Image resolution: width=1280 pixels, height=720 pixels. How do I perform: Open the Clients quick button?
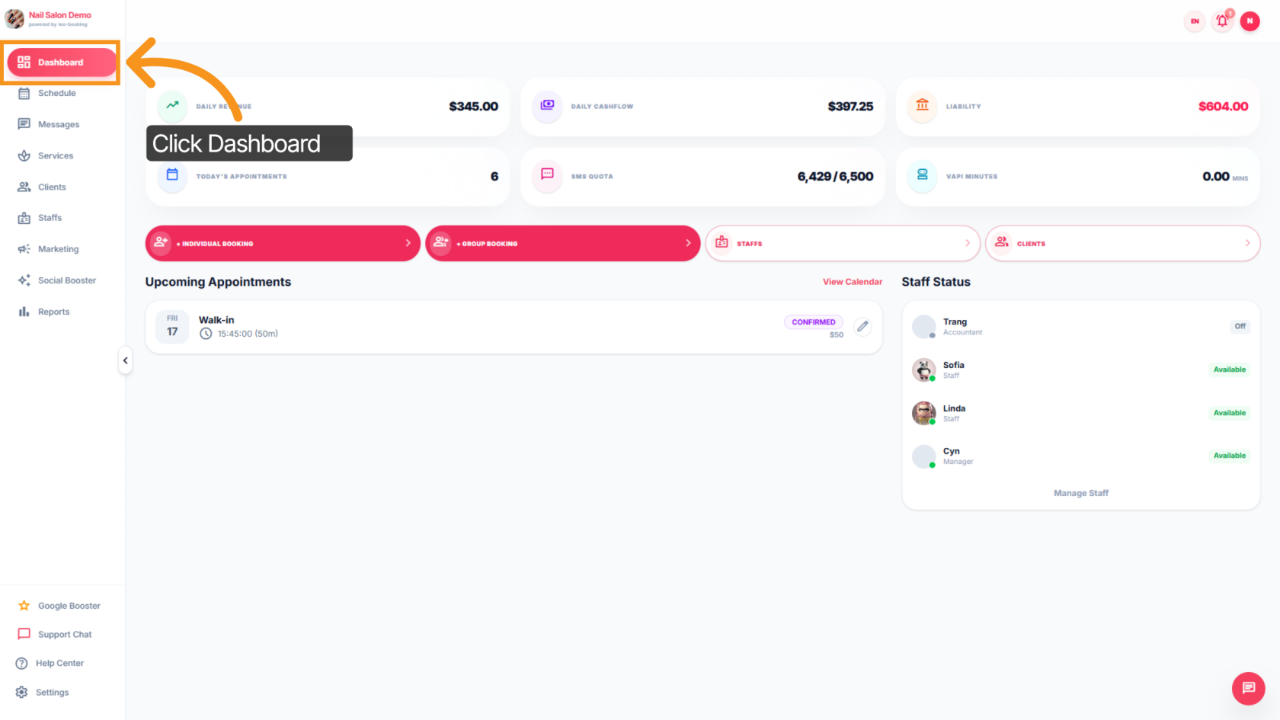point(1122,243)
